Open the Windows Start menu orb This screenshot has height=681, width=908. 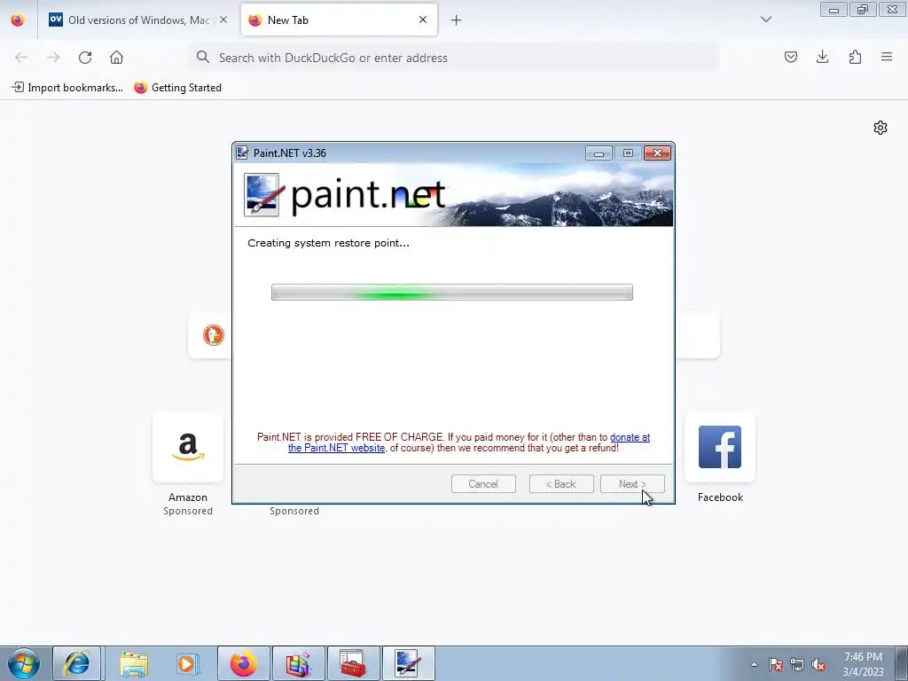click(x=24, y=663)
